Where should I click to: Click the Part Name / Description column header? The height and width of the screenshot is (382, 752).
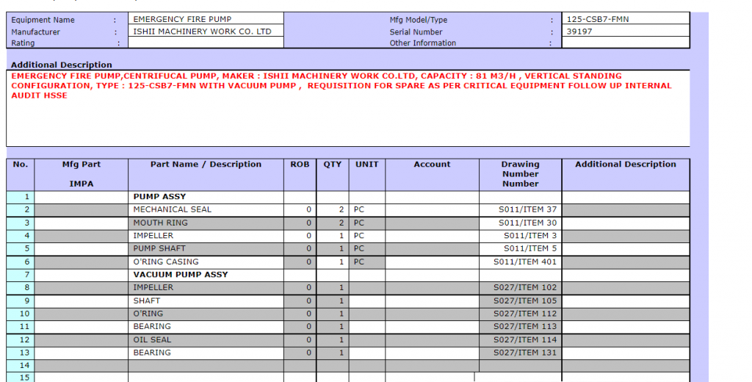coord(206,165)
